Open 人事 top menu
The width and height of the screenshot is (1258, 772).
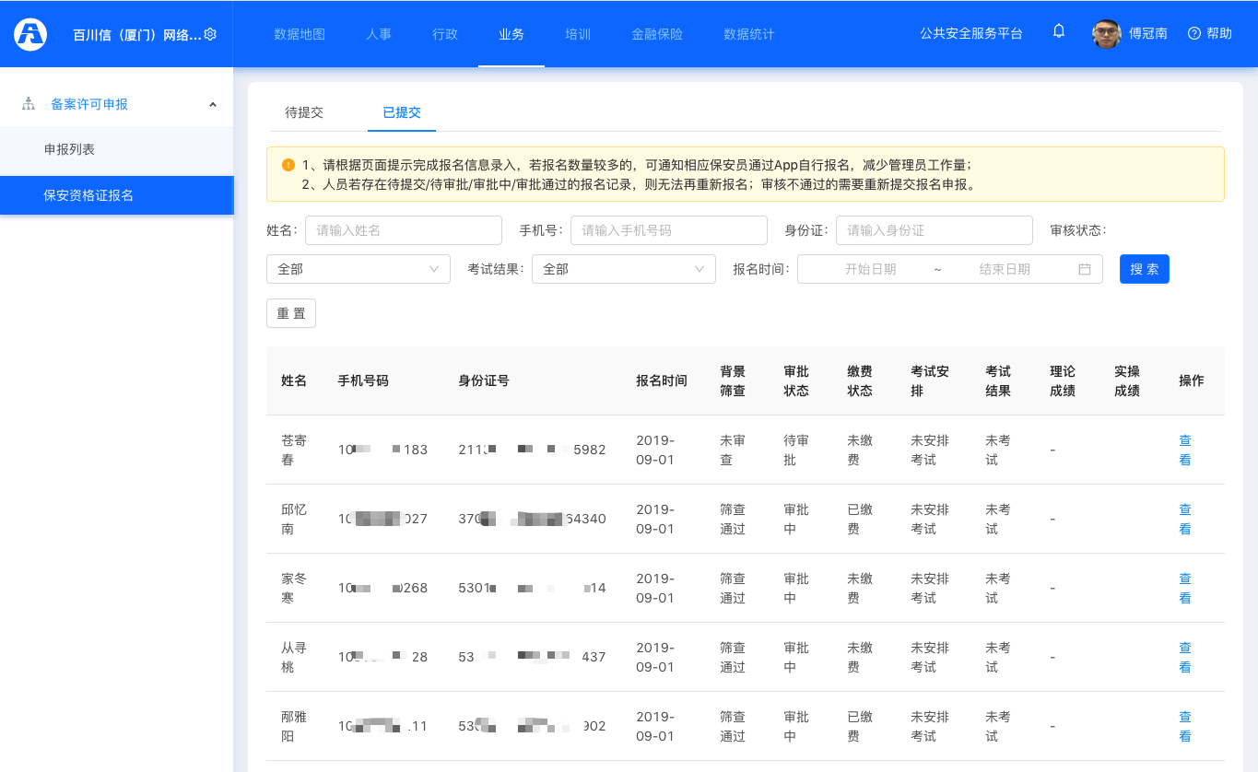point(379,34)
